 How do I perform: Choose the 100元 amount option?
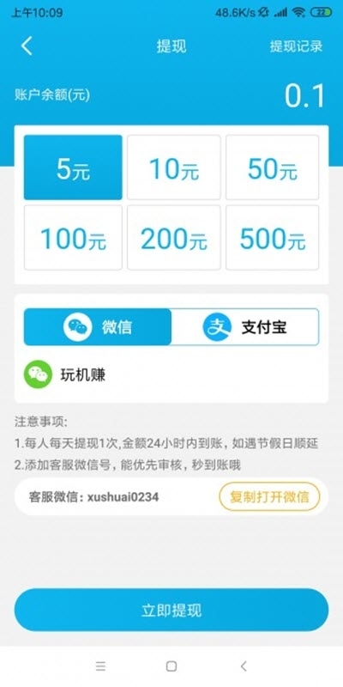point(73,238)
